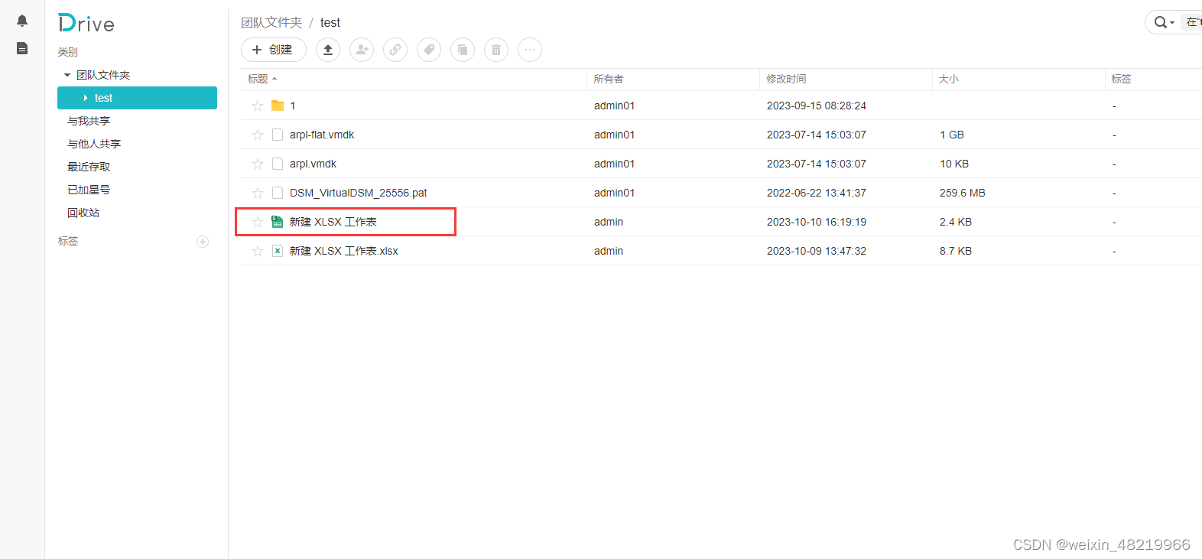This screenshot has width=1202, height=559.
Task: Open 与我共享 in sidebar
Action: 89,121
